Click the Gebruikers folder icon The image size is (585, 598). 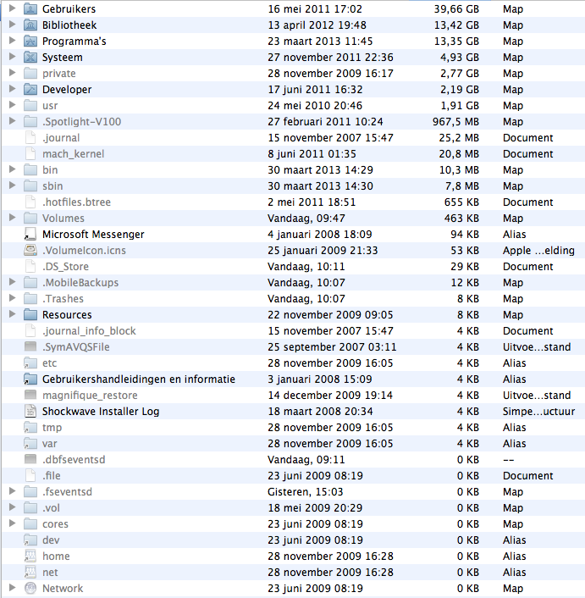click(x=30, y=8)
